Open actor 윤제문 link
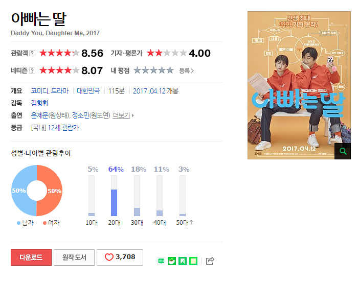 pyautogui.click(x=39, y=115)
